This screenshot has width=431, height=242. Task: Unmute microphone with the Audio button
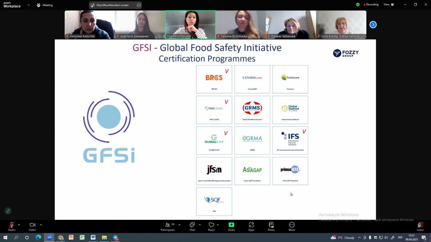point(11,227)
